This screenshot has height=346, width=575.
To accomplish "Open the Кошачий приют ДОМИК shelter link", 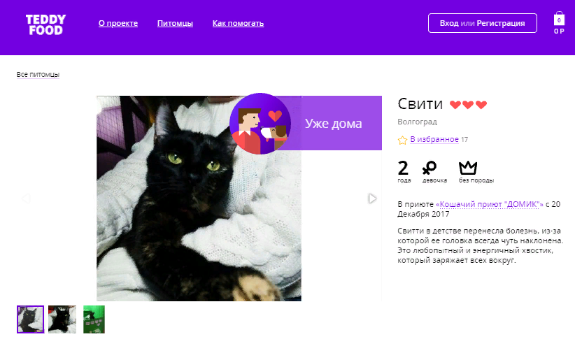I will pyautogui.click(x=489, y=204).
